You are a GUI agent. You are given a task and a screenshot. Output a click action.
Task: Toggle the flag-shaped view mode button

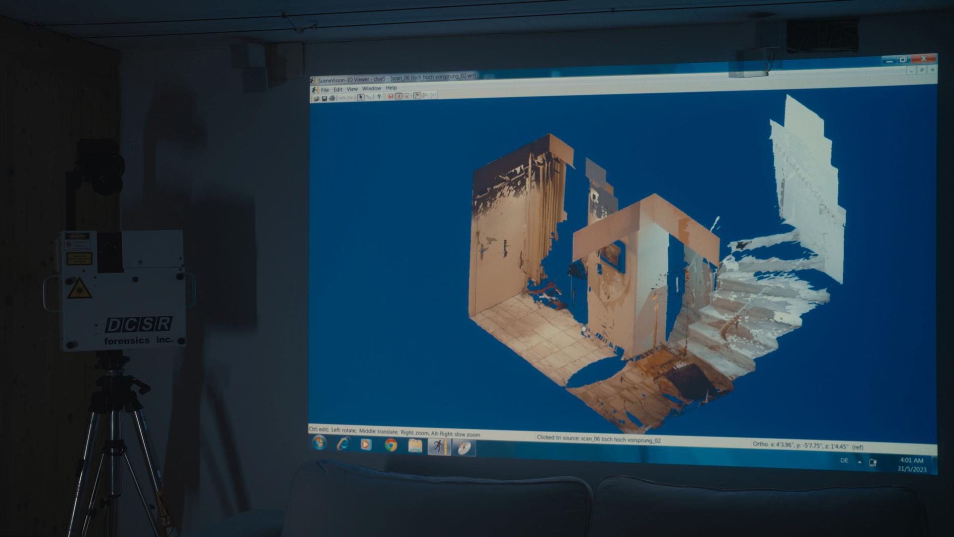click(417, 95)
